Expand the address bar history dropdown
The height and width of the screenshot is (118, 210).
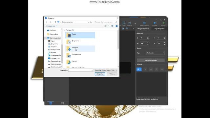click(89, 22)
